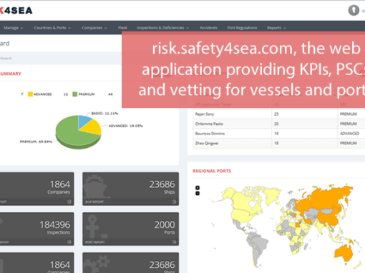365x273 pixels.
Task: Click Rajan Sony table row name
Action: [x=205, y=114]
